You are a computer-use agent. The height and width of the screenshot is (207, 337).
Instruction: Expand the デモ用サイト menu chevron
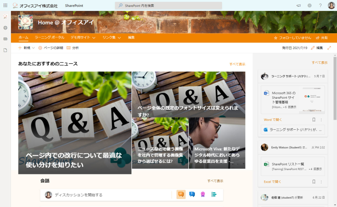(94, 38)
